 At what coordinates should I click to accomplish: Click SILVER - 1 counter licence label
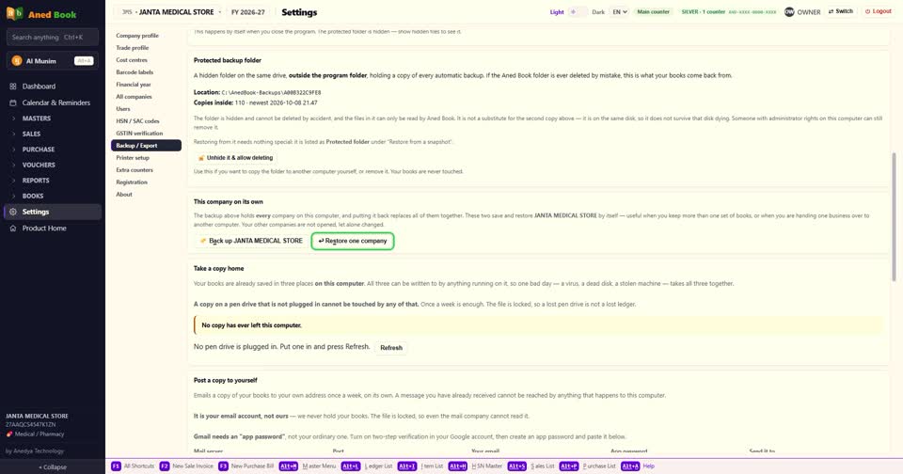[x=703, y=11]
